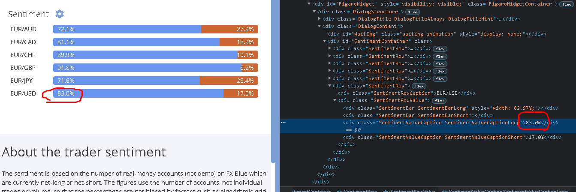Collapse the DialogStructure div node
The width and height of the screenshot is (576, 192).
[x=315, y=12]
